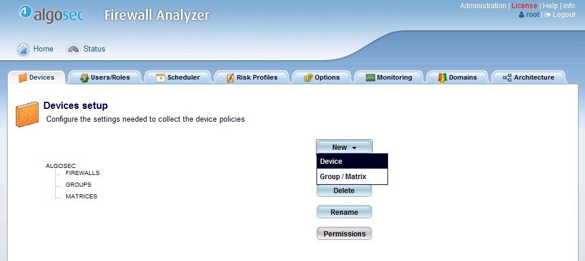Click the Status gauge icon

point(73,49)
